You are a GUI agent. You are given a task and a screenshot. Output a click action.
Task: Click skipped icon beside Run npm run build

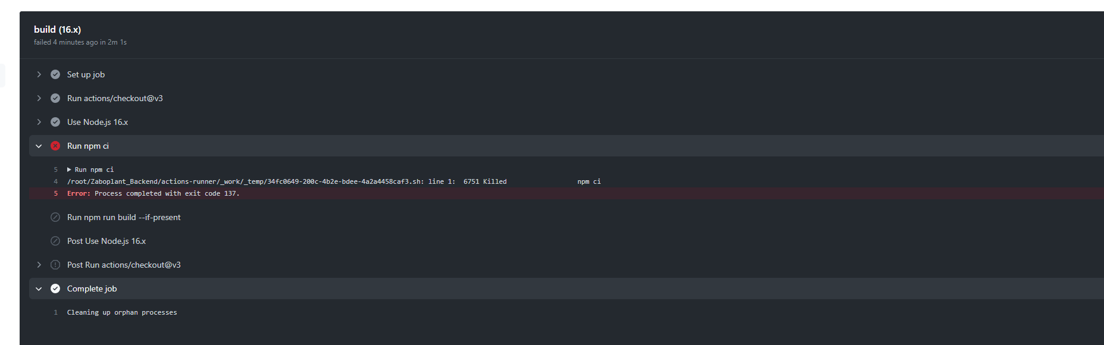tap(55, 217)
